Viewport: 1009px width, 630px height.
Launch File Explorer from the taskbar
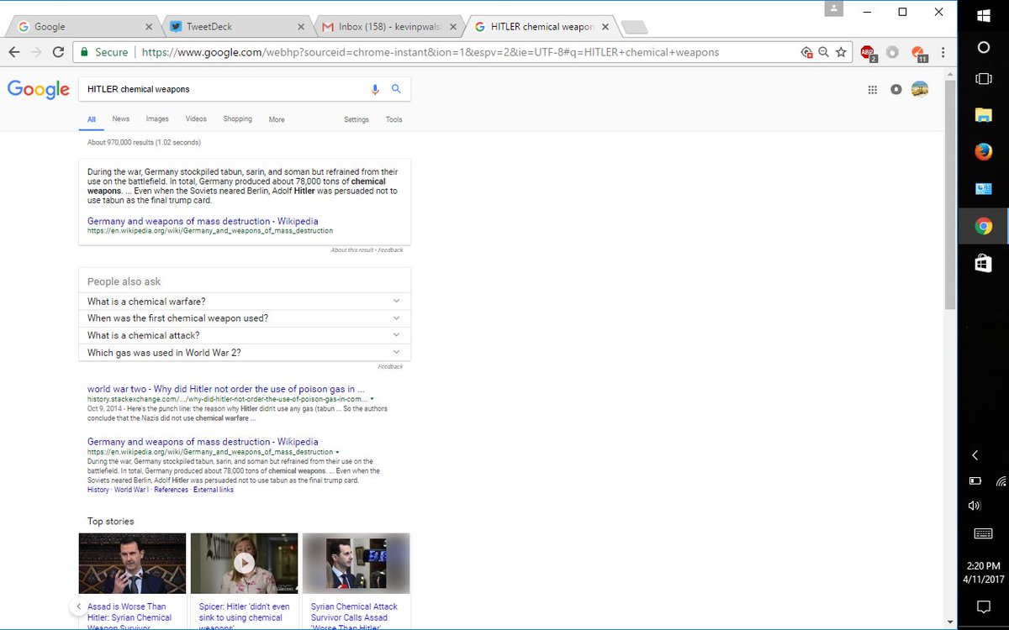click(984, 115)
